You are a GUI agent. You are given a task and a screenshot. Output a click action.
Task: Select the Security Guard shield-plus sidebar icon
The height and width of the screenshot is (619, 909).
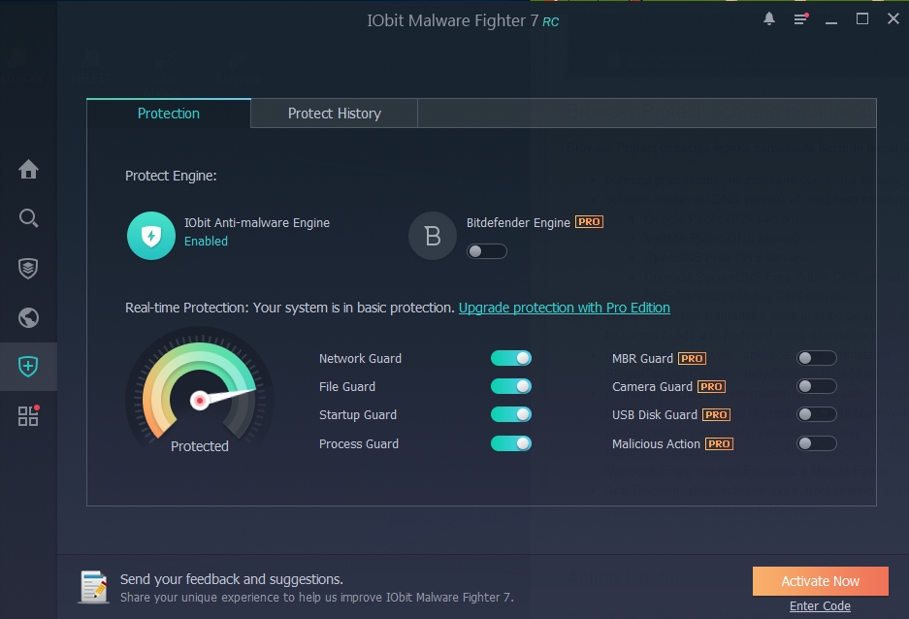click(x=28, y=367)
